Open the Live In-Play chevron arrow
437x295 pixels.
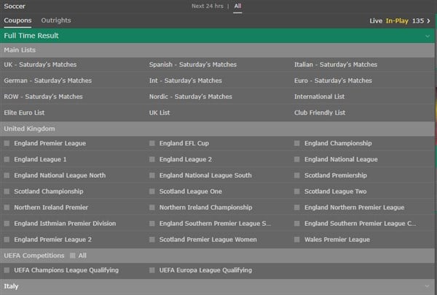tap(428, 21)
